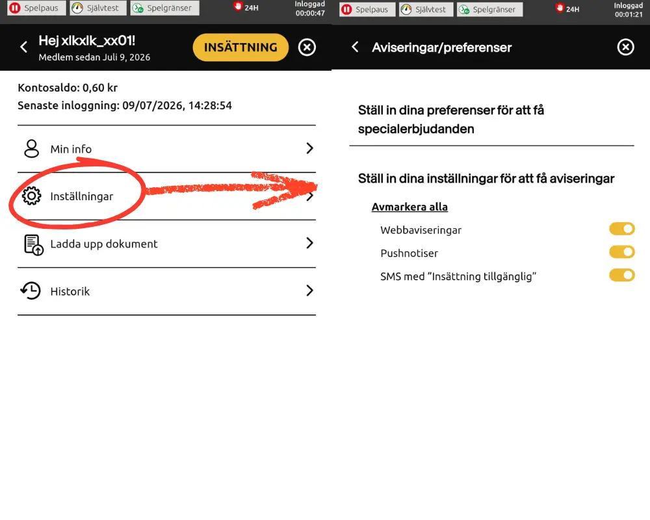Click heading about preferenser för specialerbjudanden
This screenshot has height=520, width=650.
[x=451, y=120]
